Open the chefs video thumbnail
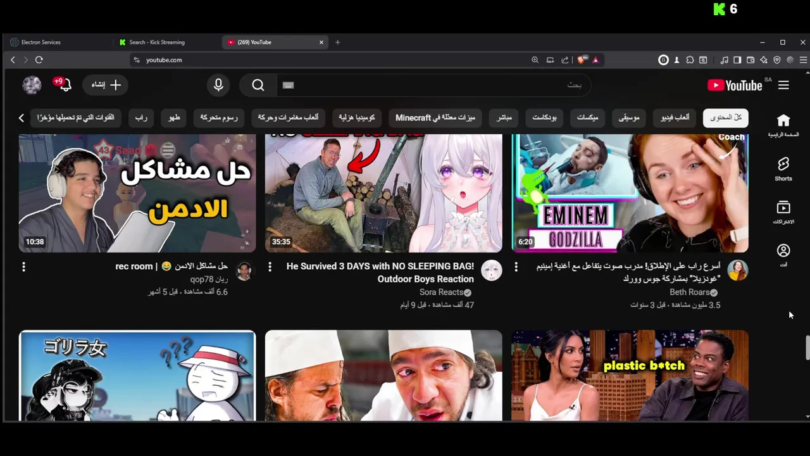The height and width of the screenshot is (456, 810). (383, 376)
